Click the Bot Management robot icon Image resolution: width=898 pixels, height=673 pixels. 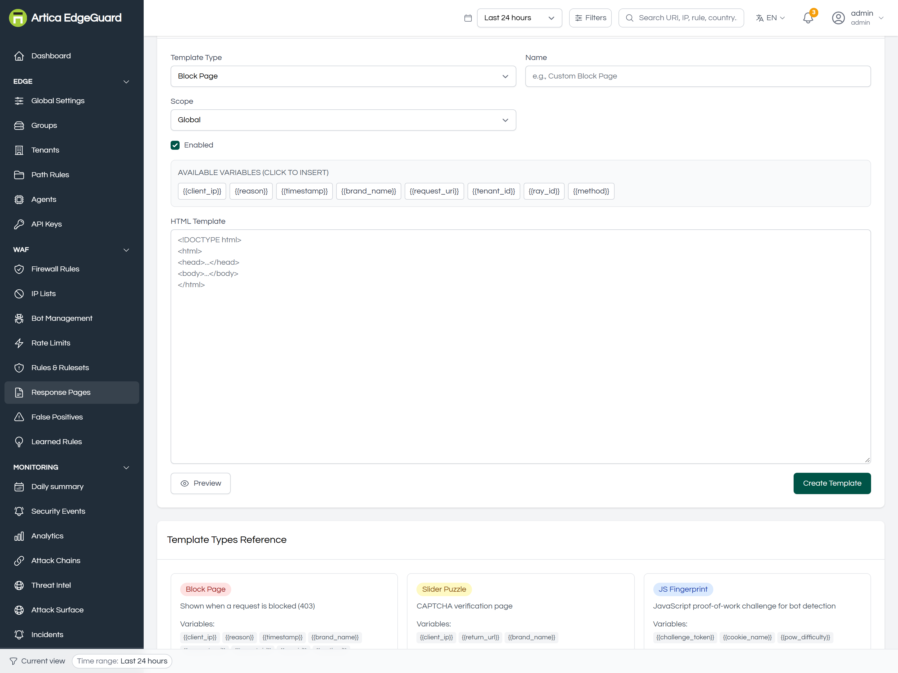pyautogui.click(x=19, y=319)
